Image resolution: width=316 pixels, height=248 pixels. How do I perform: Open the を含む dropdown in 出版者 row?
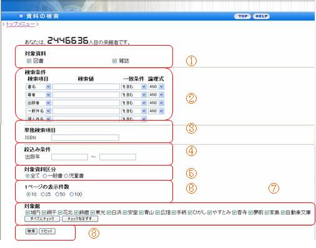[x=134, y=103]
